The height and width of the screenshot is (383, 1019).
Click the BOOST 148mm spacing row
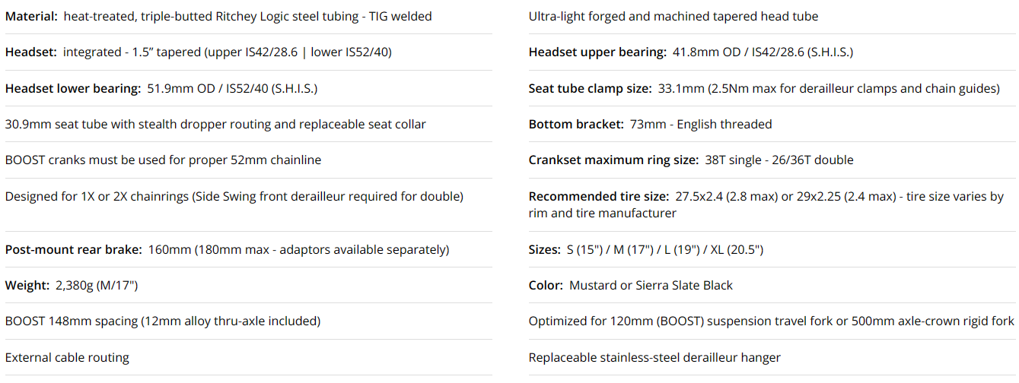click(x=163, y=321)
